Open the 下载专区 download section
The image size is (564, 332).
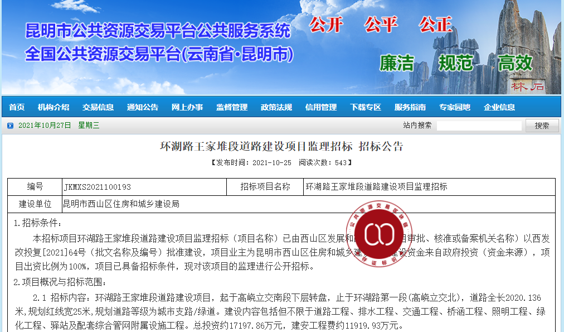[366, 108]
